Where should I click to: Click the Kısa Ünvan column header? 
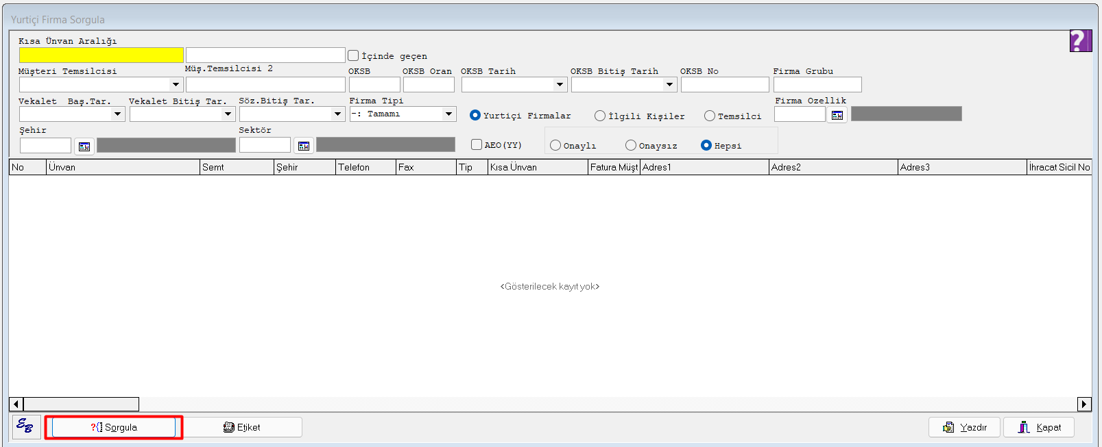coord(537,167)
